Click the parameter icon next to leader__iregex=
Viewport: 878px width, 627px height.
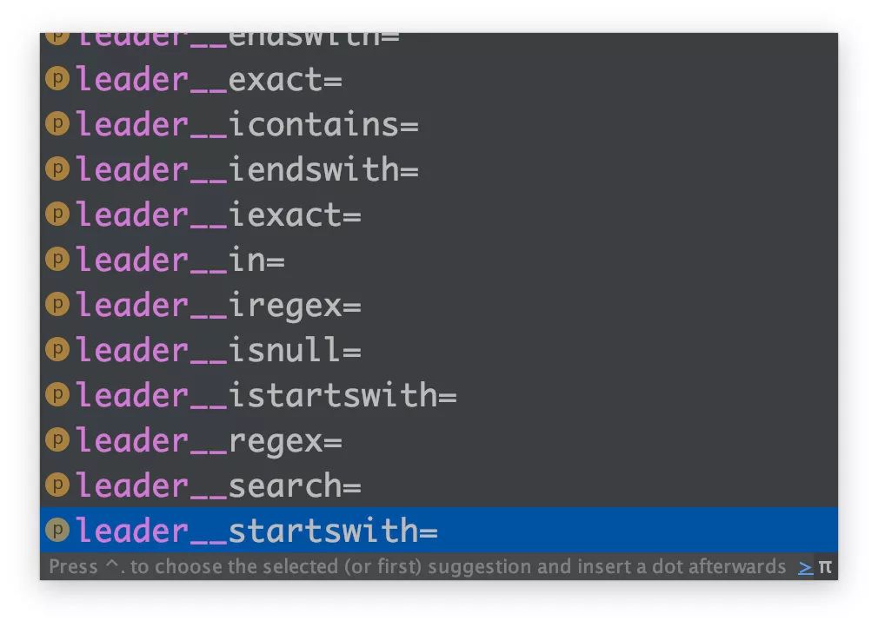(57, 304)
